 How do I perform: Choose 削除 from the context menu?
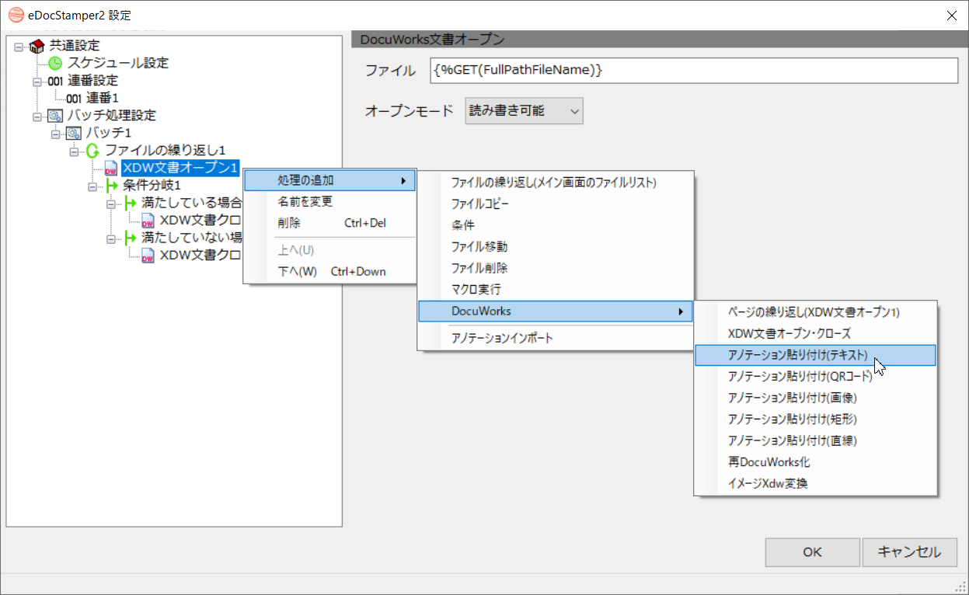(x=330, y=223)
